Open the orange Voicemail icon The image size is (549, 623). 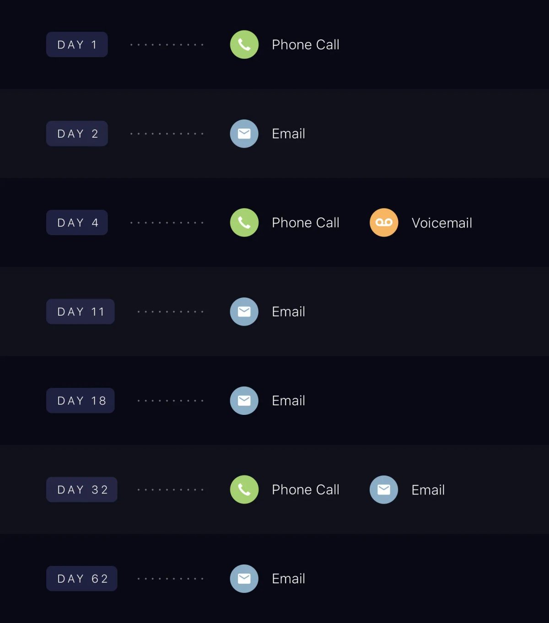tap(384, 223)
